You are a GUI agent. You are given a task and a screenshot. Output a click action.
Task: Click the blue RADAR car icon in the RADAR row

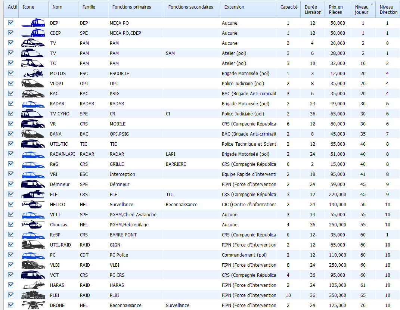[x=33, y=104]
